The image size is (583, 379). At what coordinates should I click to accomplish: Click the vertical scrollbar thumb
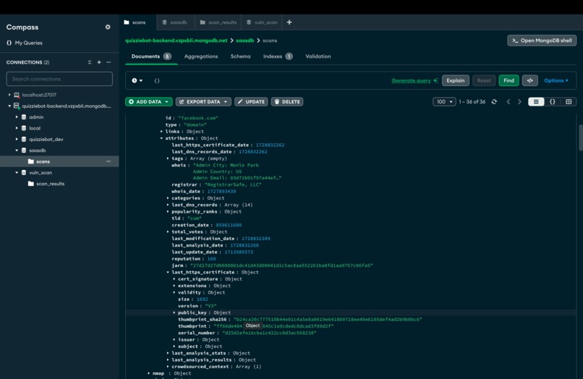pos(580,137)
